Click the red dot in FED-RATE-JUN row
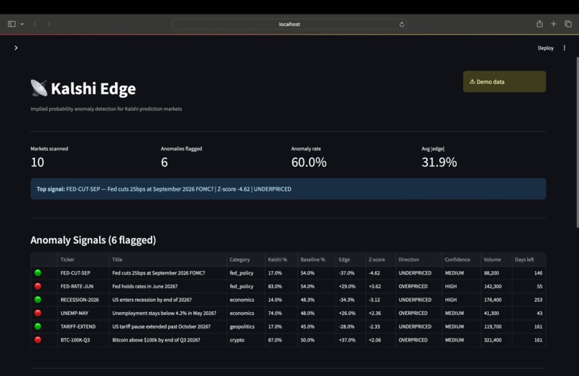Screen dimensions: 579x376 coord(37,286)
